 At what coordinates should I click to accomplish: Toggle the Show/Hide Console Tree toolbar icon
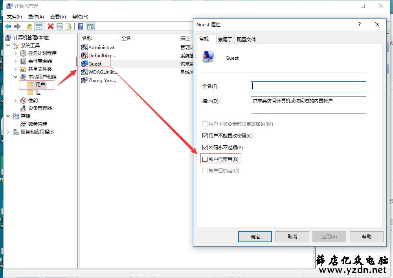(x=39, y=26)
